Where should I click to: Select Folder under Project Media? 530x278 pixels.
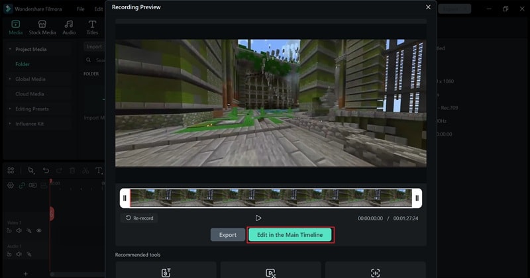point(23,64)
